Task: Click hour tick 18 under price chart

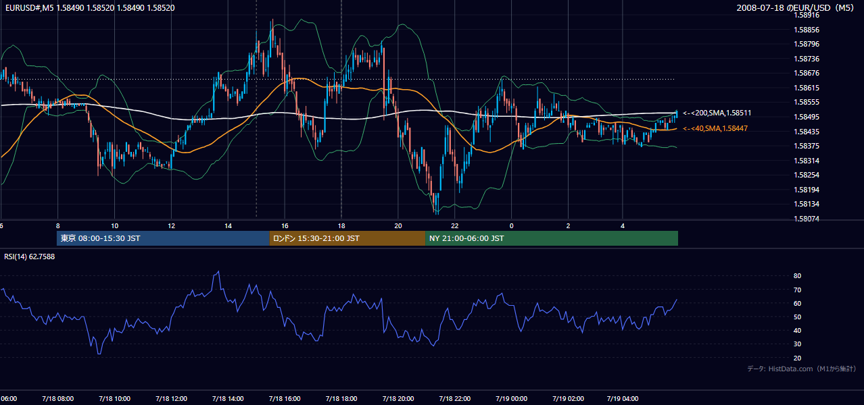Action: [341, 225]
